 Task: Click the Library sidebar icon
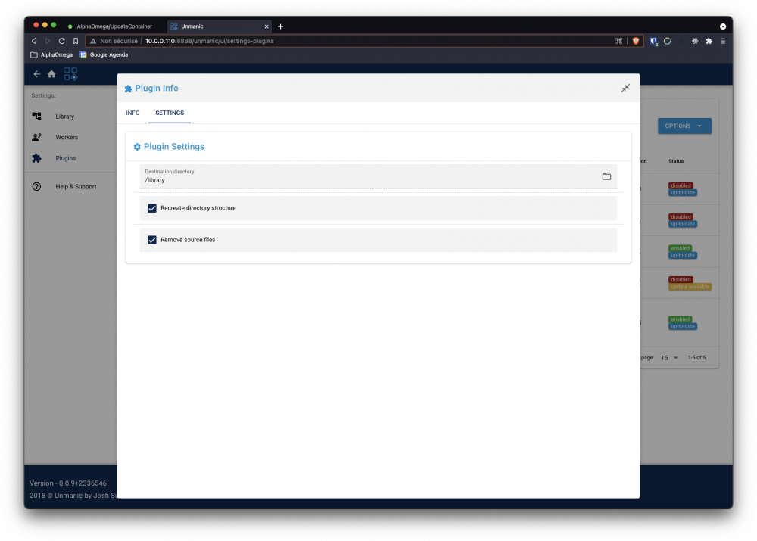[x=36, y=117]
